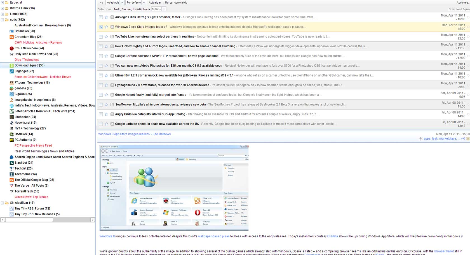Click RSS icon of Google Latitude article

click(112, 124)
